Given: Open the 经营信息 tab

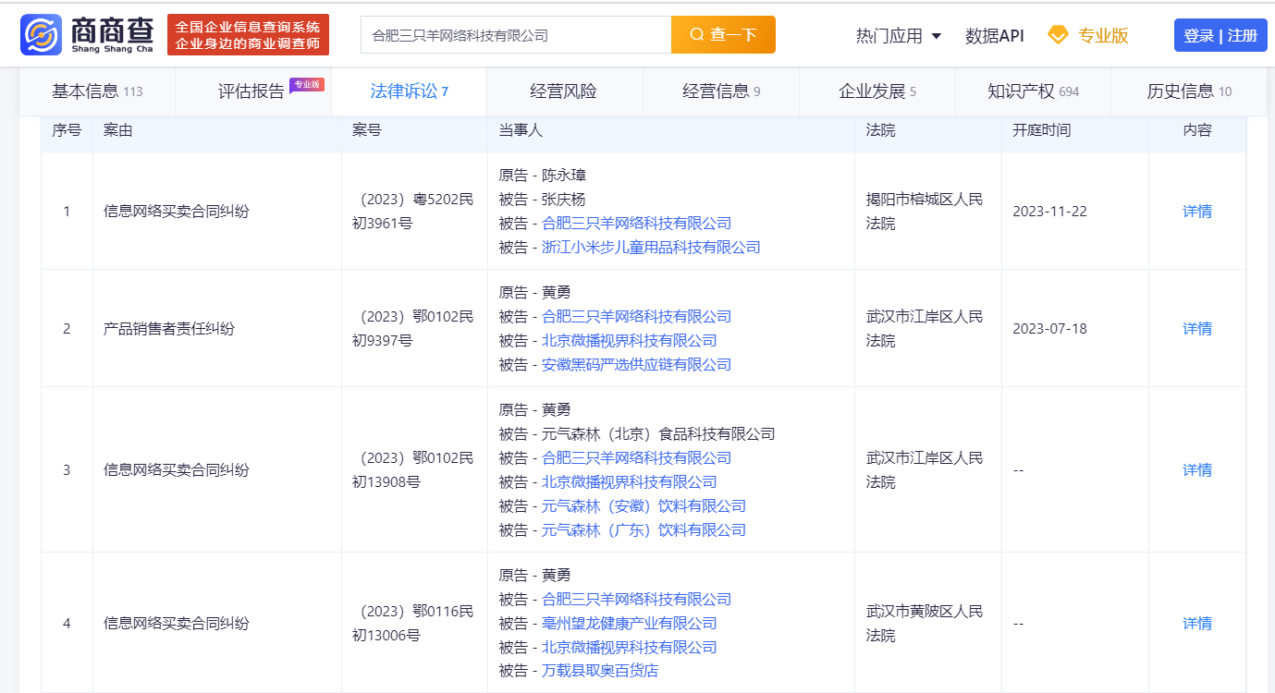Looking at the screenshot, I should [721, 91].
